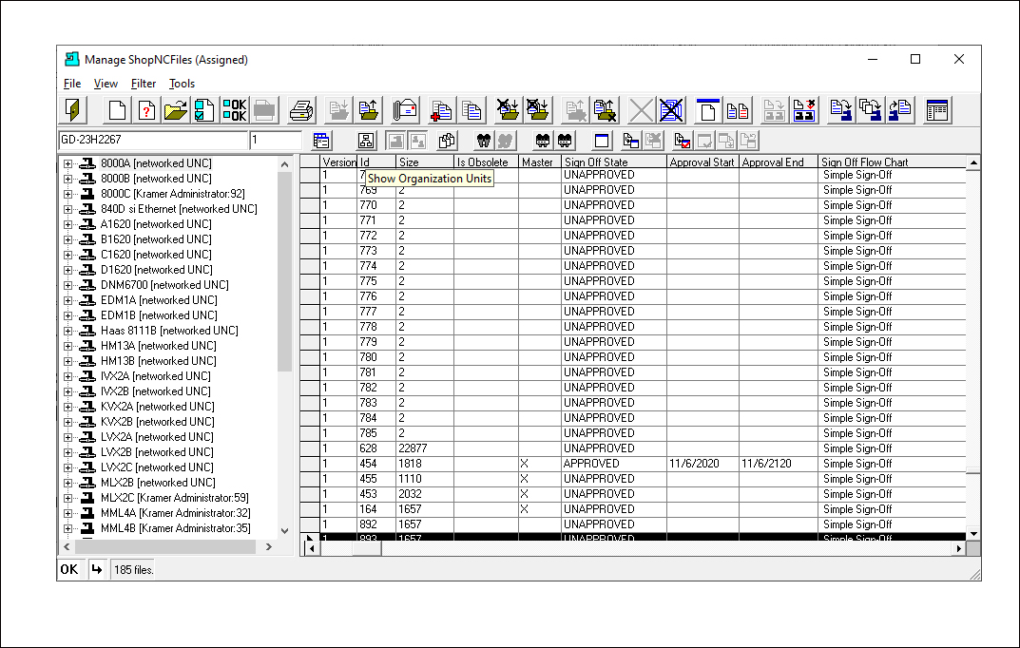
Task: Click the Show Organization Units icon
Action: point(366,141)
